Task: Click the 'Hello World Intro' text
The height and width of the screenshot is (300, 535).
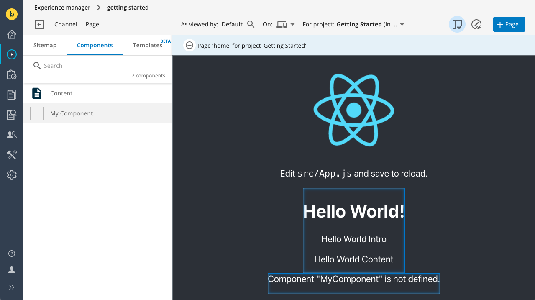Action: [x=354, y=239]
